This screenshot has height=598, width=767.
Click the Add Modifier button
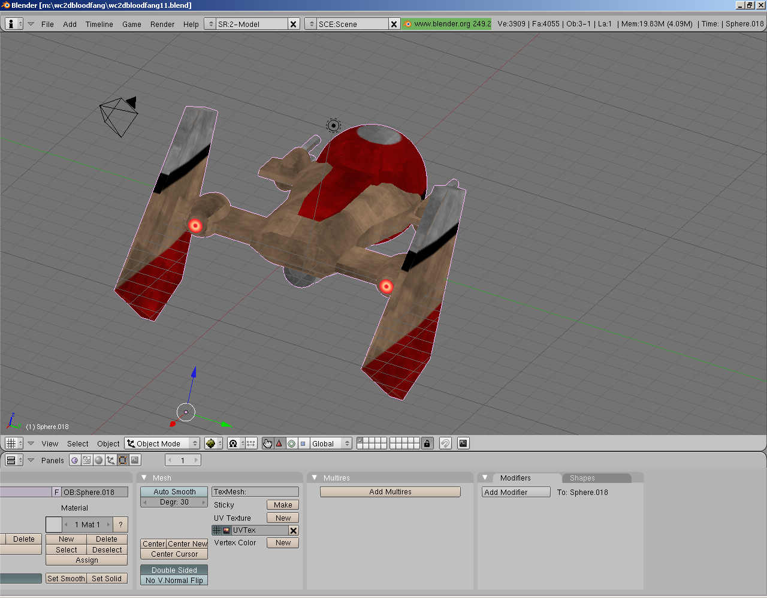[516, 492]
